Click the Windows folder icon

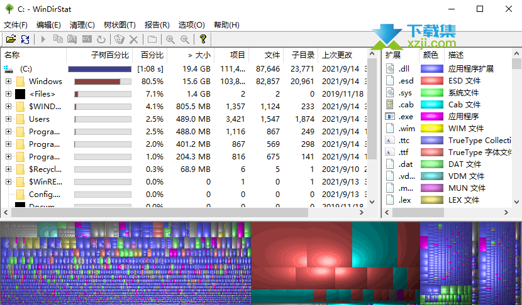[x=20, y=82]
